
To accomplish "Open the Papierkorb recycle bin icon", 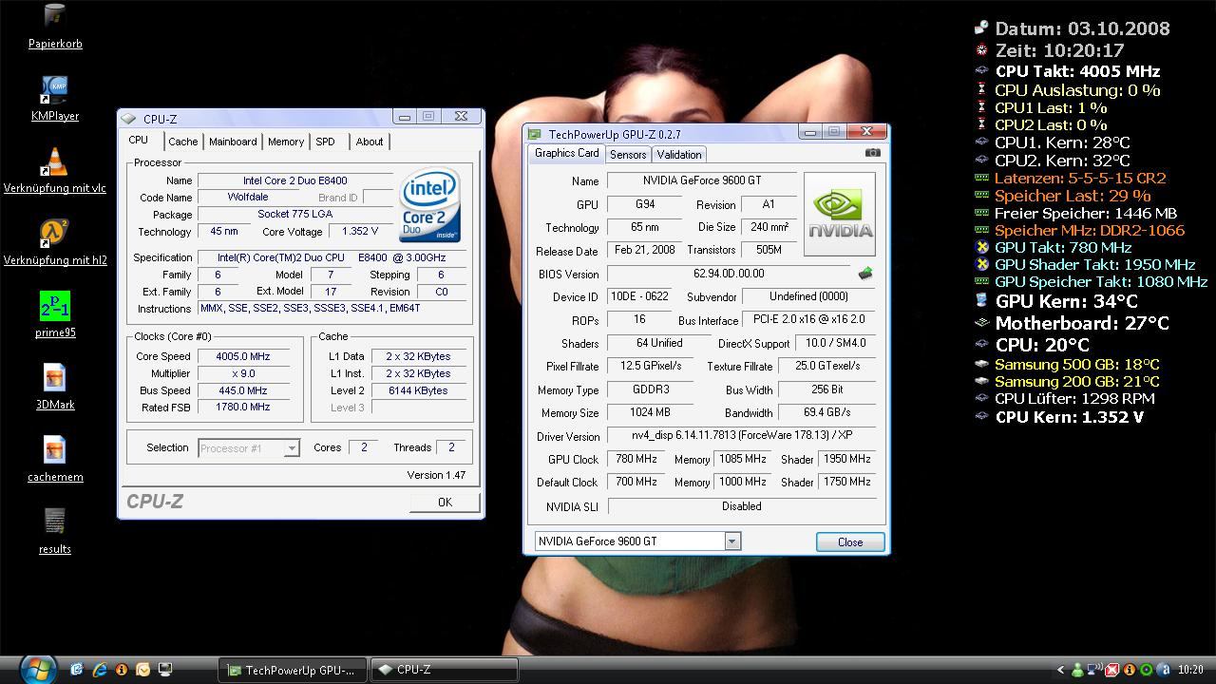I will coord(55,27).
